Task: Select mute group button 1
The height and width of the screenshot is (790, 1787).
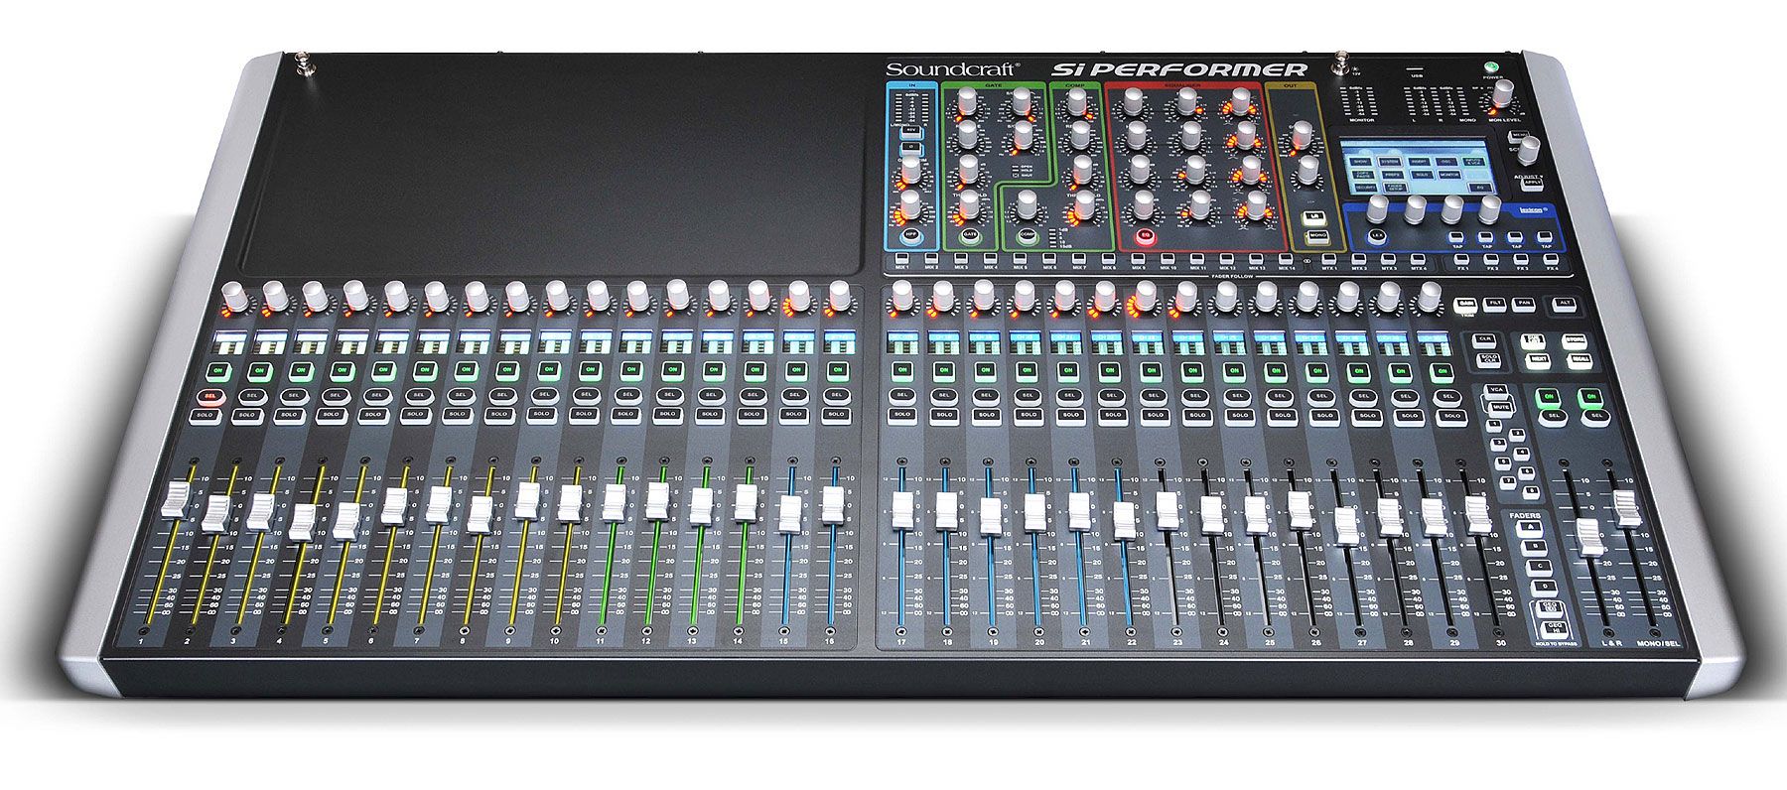Action: [x=1493, y=426]
